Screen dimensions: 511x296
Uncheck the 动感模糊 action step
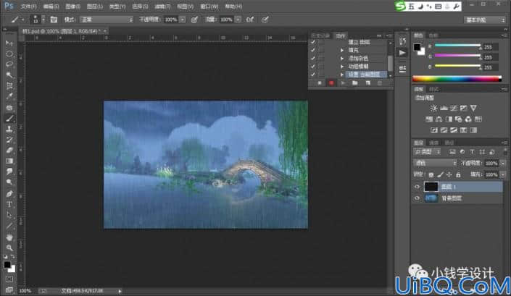point(313,67)
